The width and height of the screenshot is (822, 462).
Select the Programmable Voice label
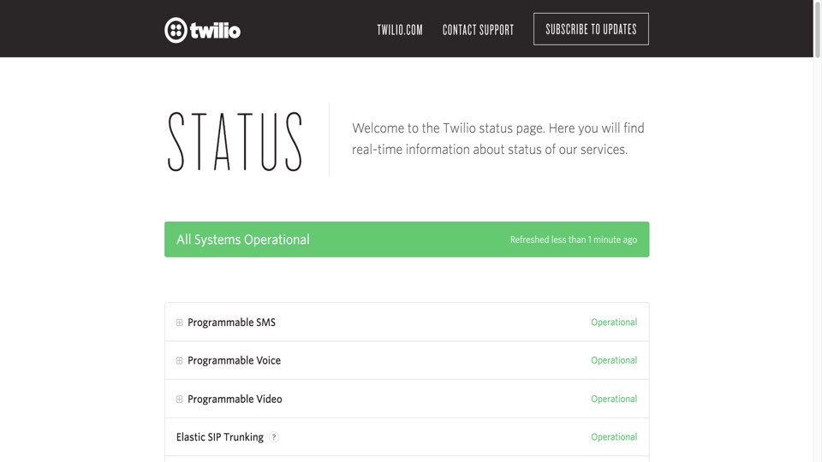pos(234,360)
